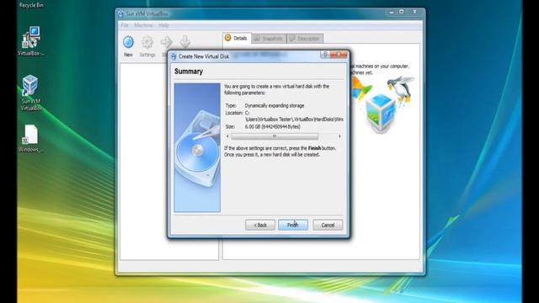Viewport: 539px width, 303px height.
Task: Click the 'Dynamically expanding storage' type text
Action: pos(275,105)
